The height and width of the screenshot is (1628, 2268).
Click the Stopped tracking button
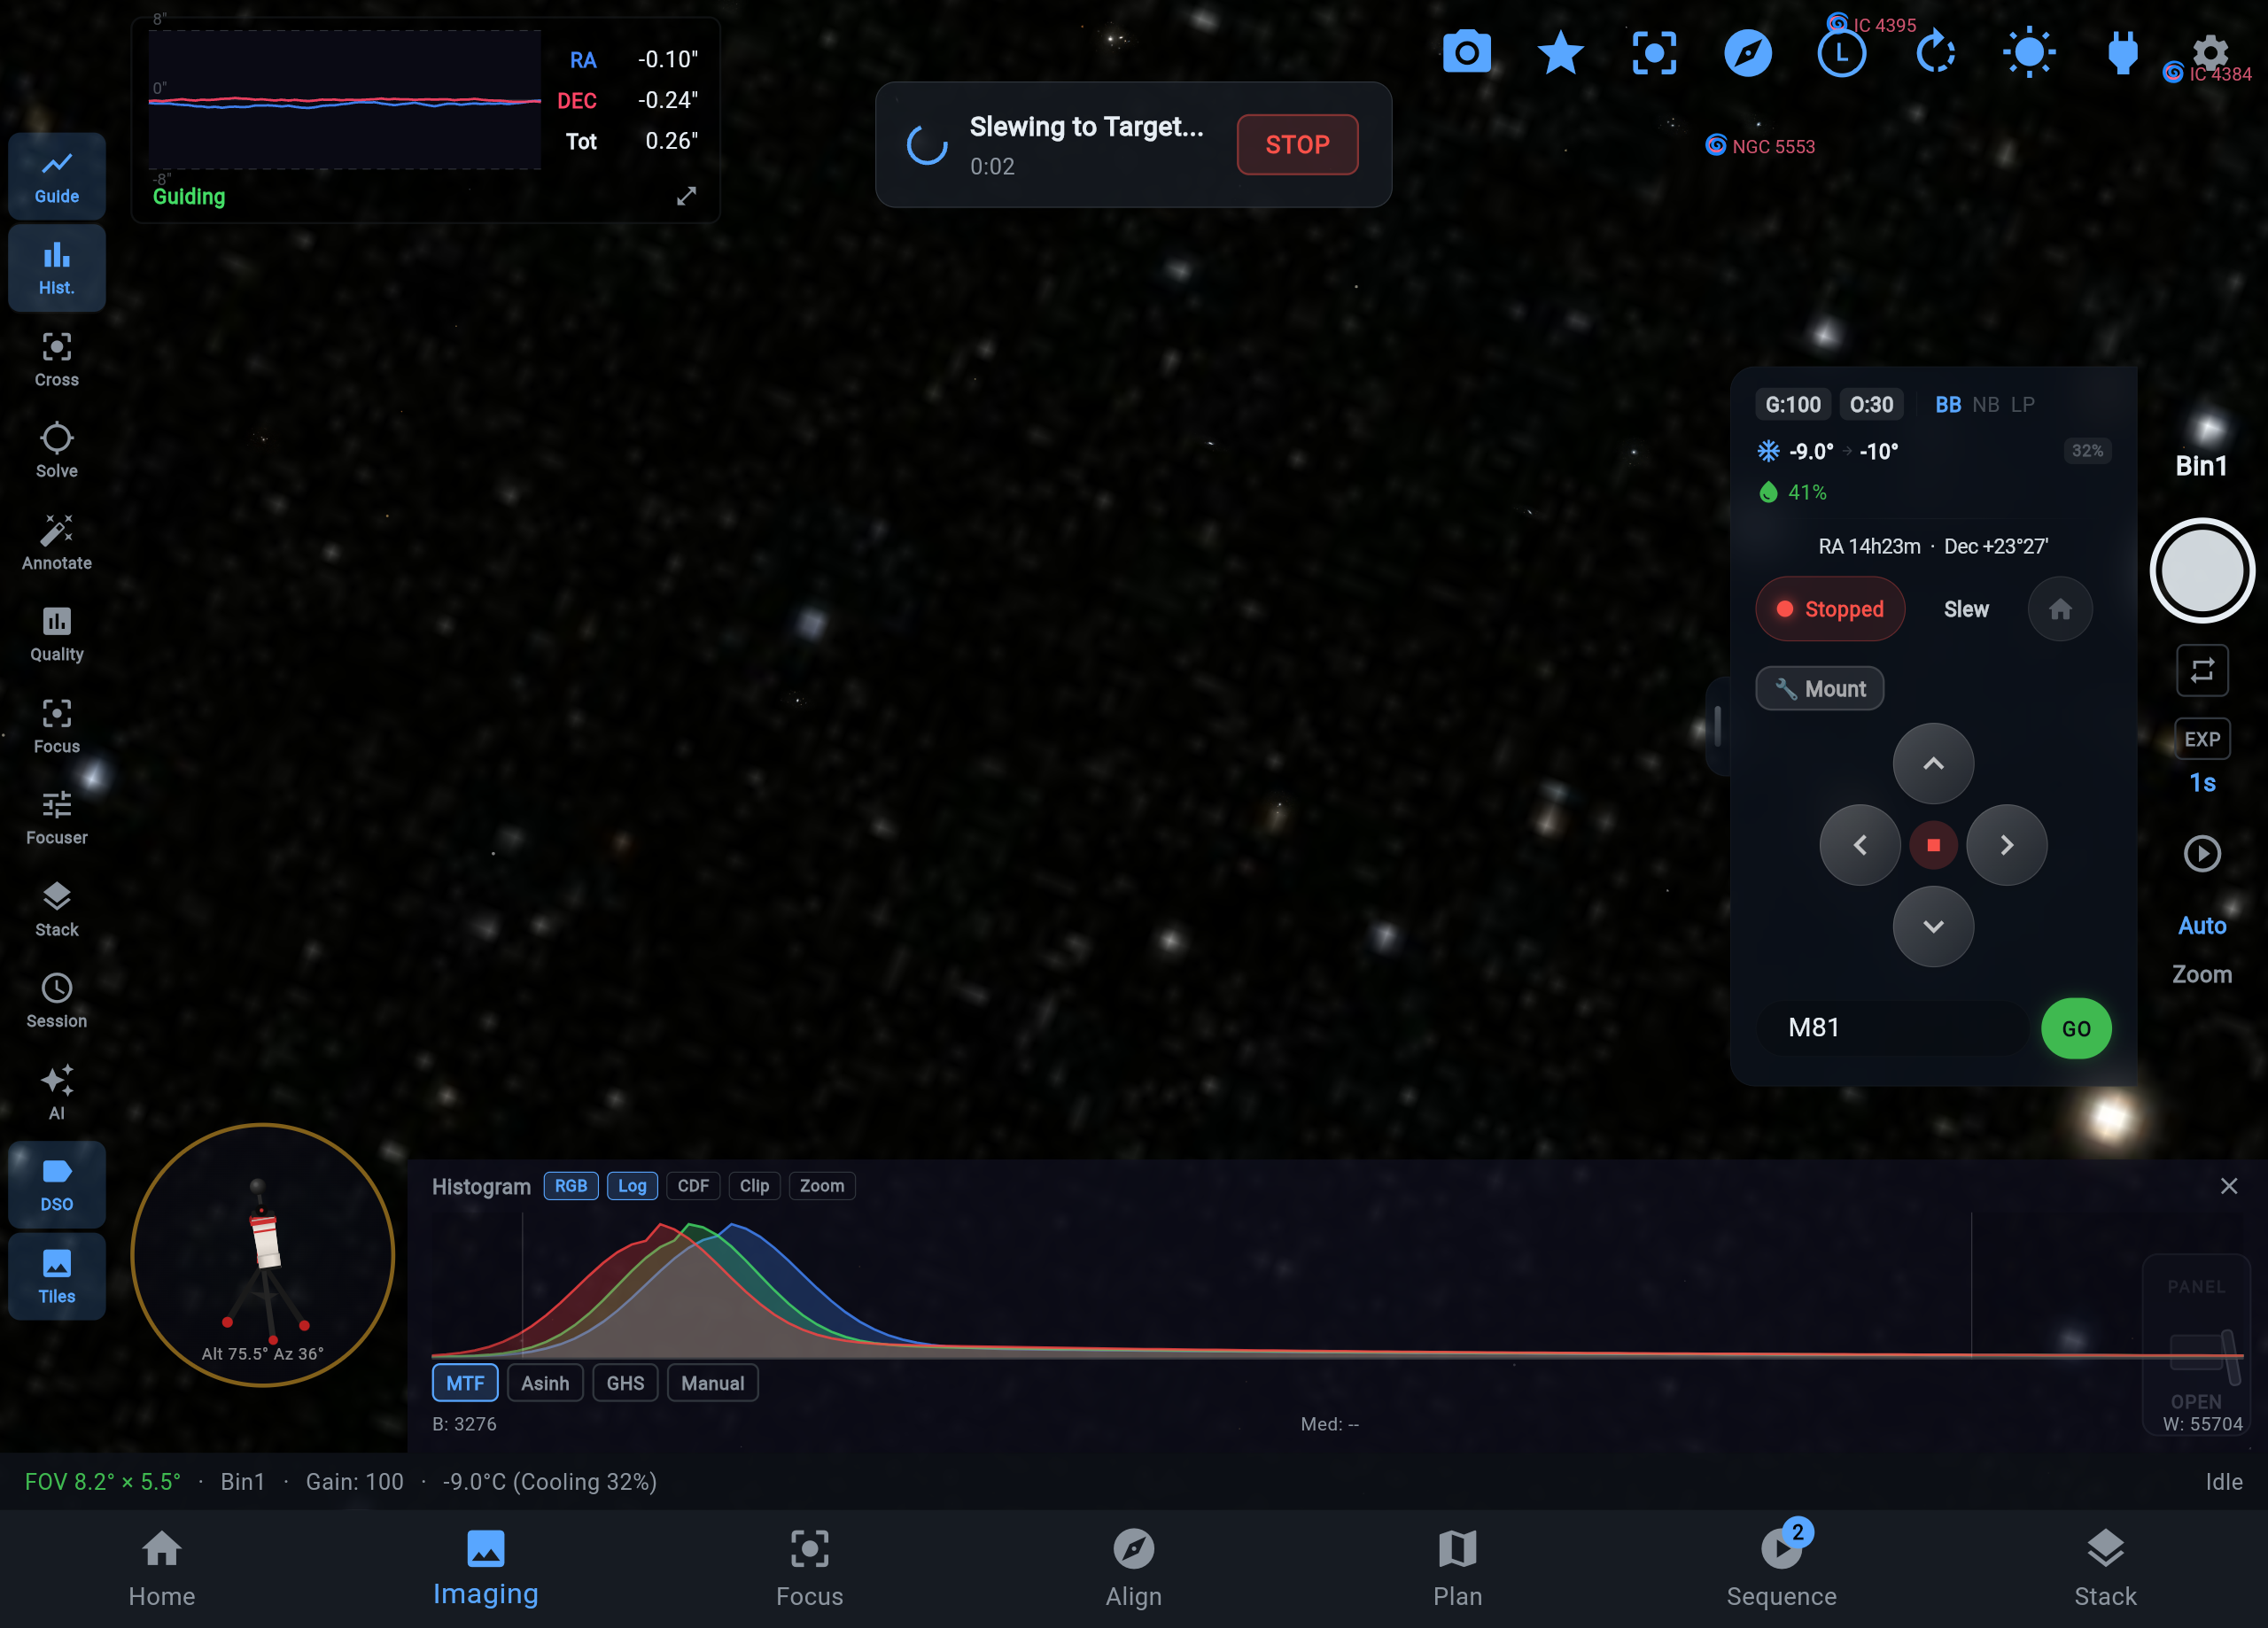point(1830,609)
